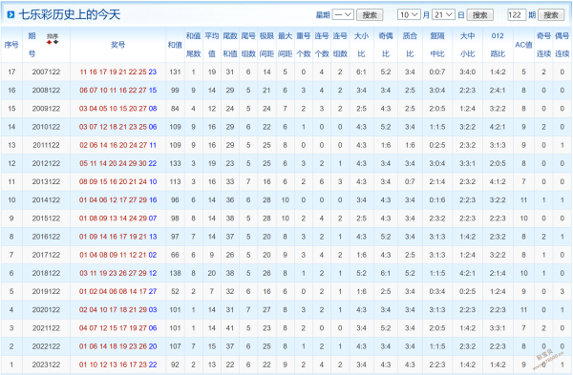Click the 序号 column header
The image size is (573, 375).
point(11,45)
